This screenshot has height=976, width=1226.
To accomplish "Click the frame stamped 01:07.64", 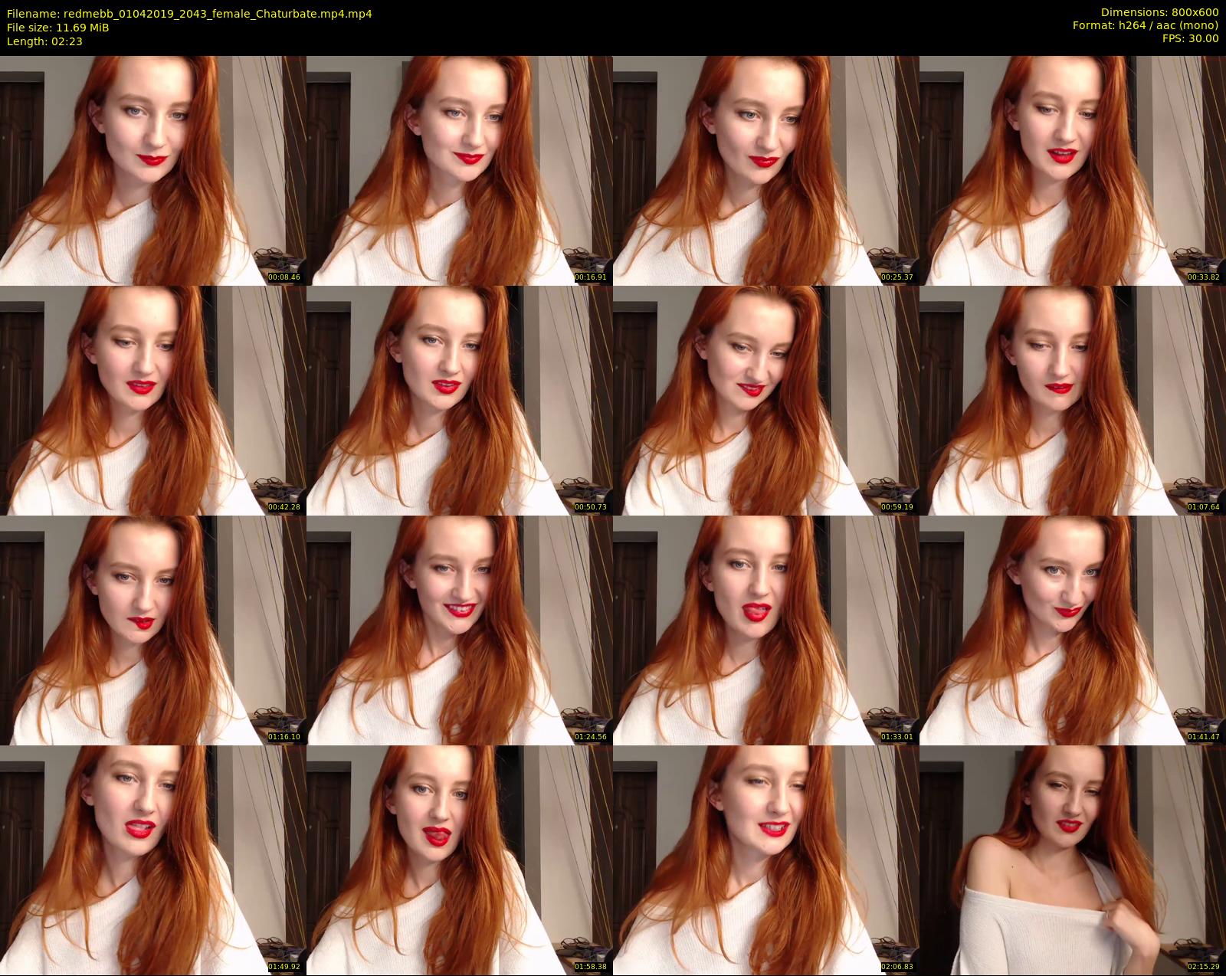I will click(1073, 400).
